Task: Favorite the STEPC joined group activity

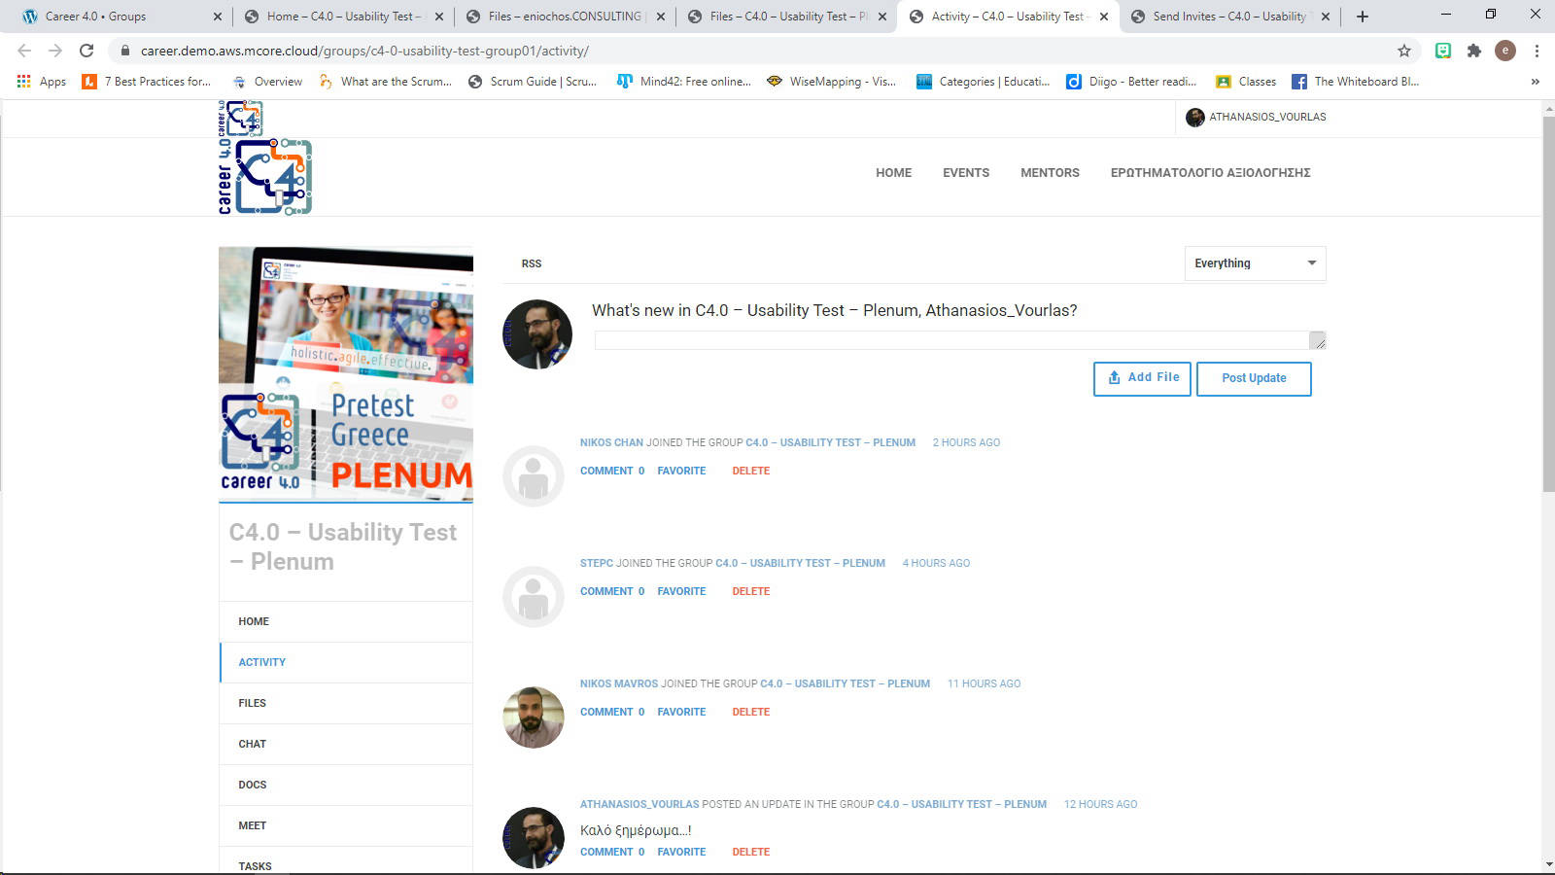Action: 681,591
